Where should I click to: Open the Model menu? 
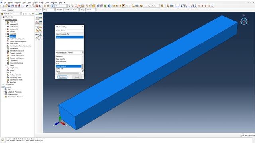(10, 3)
